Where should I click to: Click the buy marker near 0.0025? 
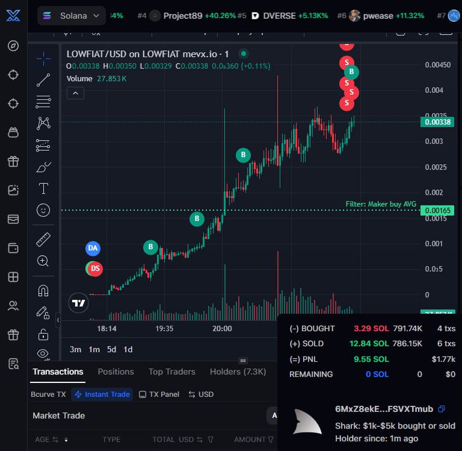(243, 155)
